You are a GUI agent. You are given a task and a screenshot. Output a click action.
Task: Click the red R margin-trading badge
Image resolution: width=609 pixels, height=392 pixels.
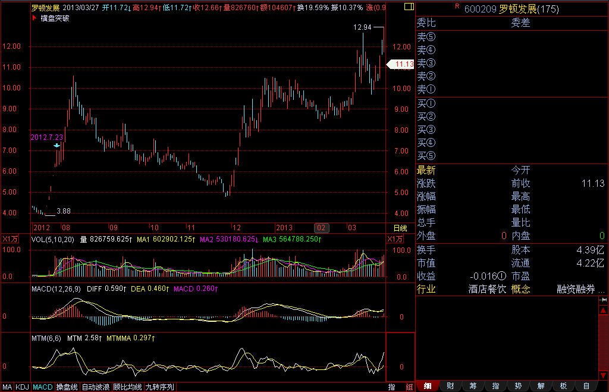tap(456, 6)
